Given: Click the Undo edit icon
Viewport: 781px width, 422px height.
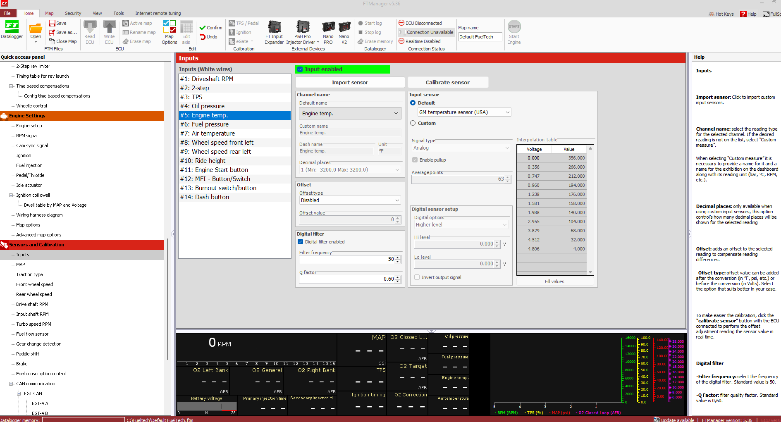Looking at the screenshot, I should click(203, 37).
